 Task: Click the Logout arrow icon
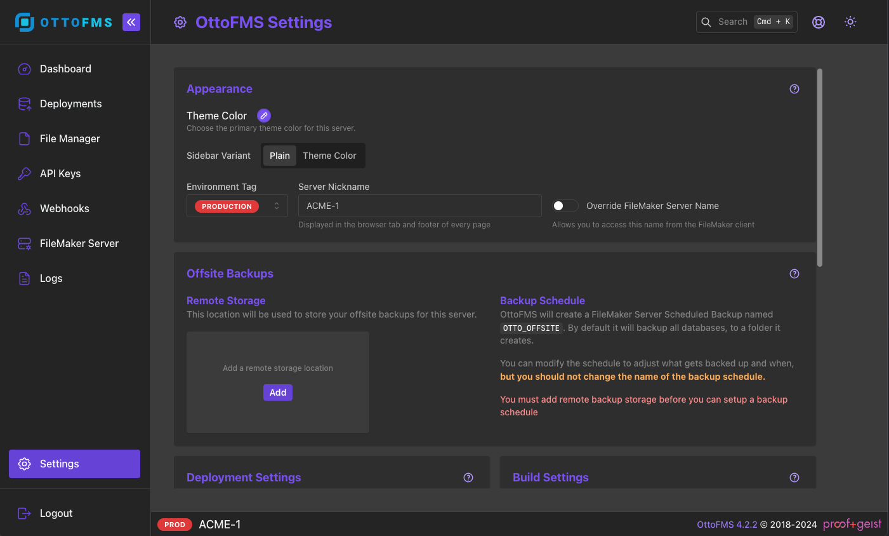tap(25, 513)
